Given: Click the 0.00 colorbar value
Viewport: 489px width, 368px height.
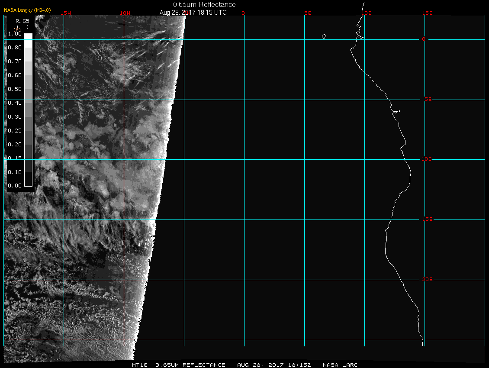Looking at the screenshot, I should pyautogui.click(x=15, y=186).
